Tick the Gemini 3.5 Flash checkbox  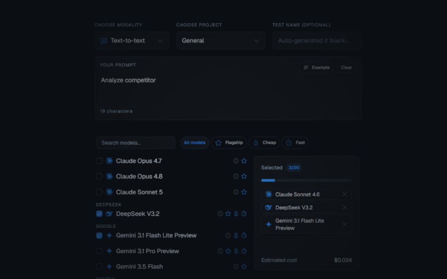(99, 266)
